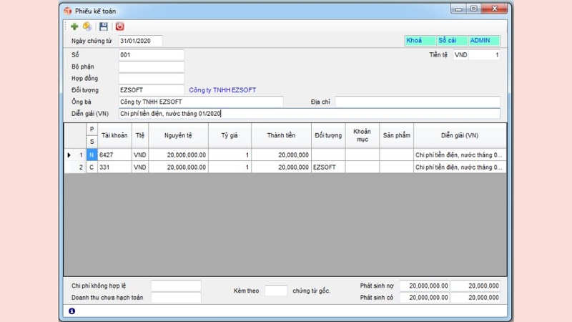Screen dimensions: 572x322
Task: Click the ADMIN user label
Action: [x=484, y=41]
